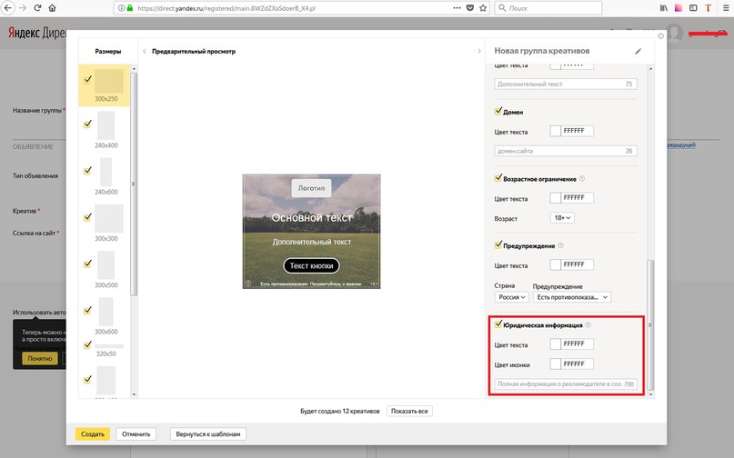Viewport: 734px width, 458px height.
Task: Click the help icon next to Возрастное ограничение
Action: [x=582, y=179]
